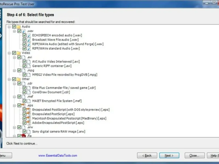219x164 pixels.
Task: Click the Adobe Encapsulated PostScript file icon
Action: coord(29,123)
